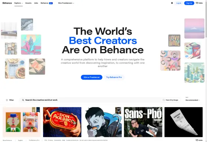Click the 3D tool badge on clown project
This screenshot has width=207, height=142.
pyautogui.click(x=34, y=110)
